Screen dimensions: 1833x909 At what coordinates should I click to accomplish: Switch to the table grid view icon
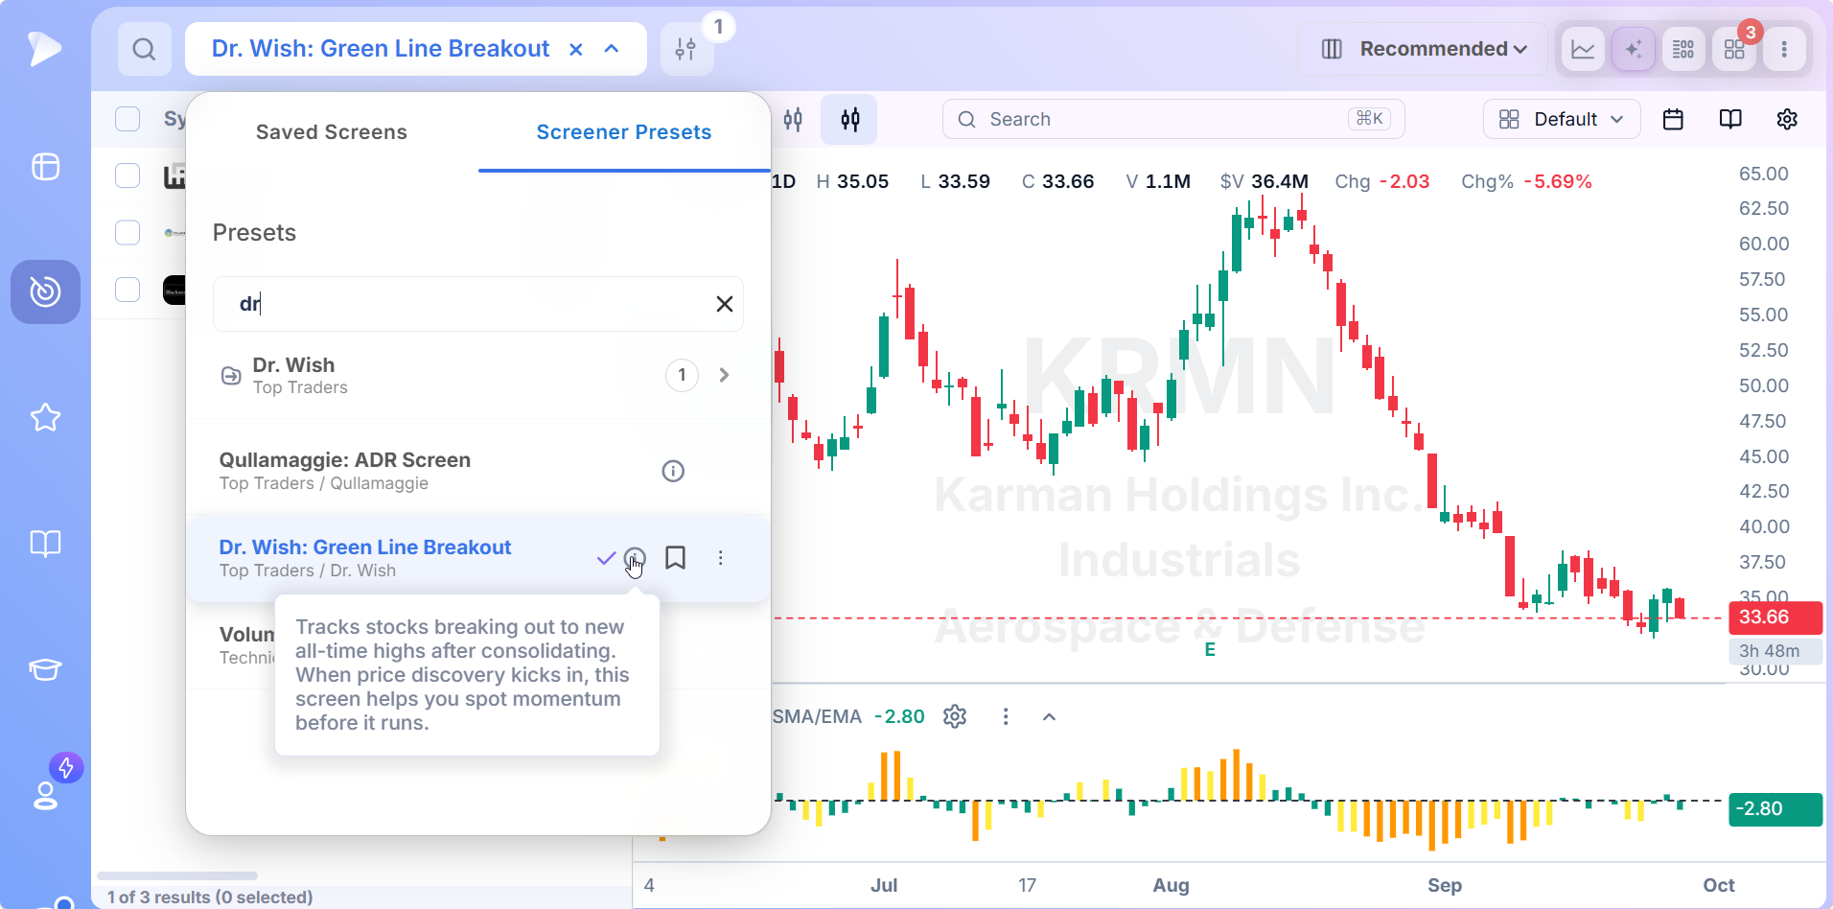[x=1683, y=49]
